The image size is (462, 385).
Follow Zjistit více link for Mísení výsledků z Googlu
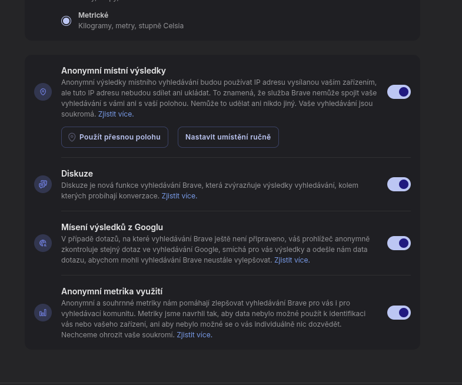[292, 260]
